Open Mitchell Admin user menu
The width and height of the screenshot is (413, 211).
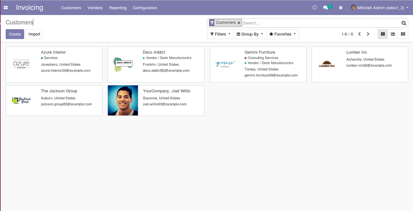tap(379, 8)
